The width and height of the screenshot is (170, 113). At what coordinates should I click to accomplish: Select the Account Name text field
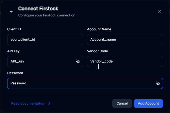click(x=125, y=40)
